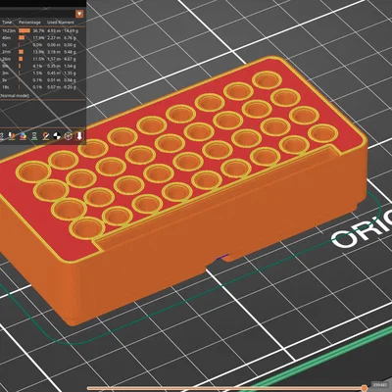Screen dimensions: 392x392
Task: Toggle the shells visibility wireframe icon
Action: tap(68, 135)
